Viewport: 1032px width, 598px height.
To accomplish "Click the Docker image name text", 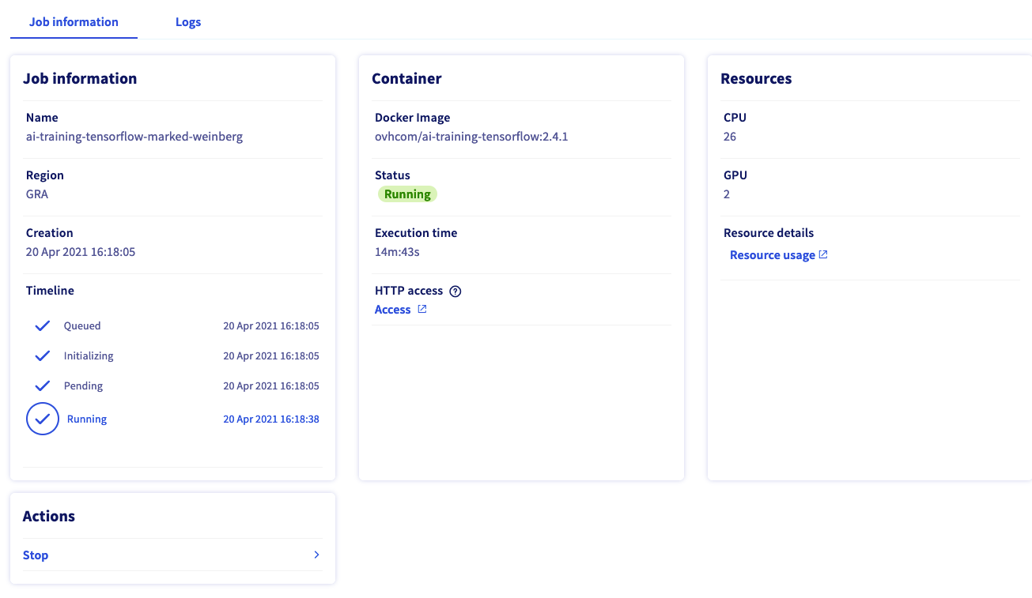I will coord(471,137).
